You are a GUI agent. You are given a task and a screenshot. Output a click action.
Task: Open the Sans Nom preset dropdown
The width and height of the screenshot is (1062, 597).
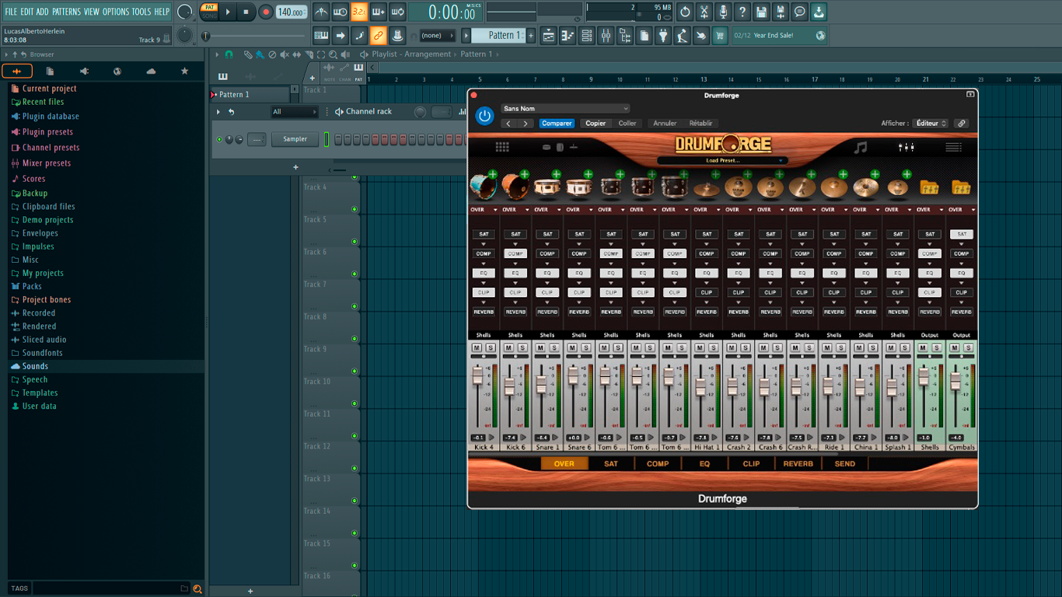[x=565, y=109]
